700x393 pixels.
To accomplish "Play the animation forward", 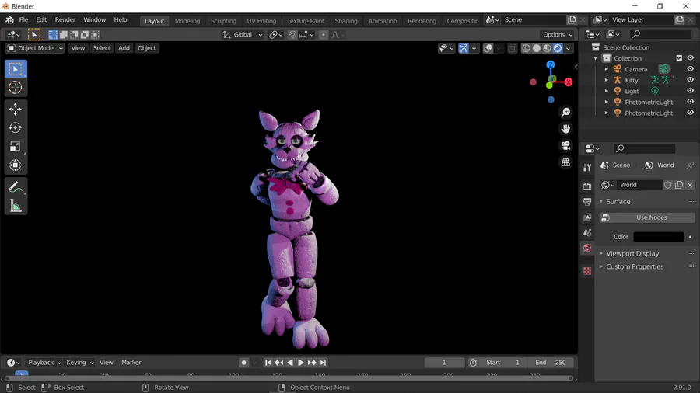I will click(301, 363).
